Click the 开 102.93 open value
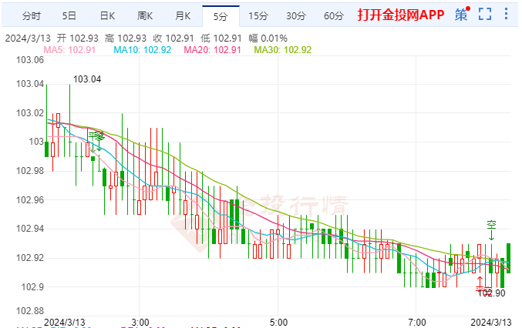The width and height of the screenshot is (522, 328). [x=78, y=38]
